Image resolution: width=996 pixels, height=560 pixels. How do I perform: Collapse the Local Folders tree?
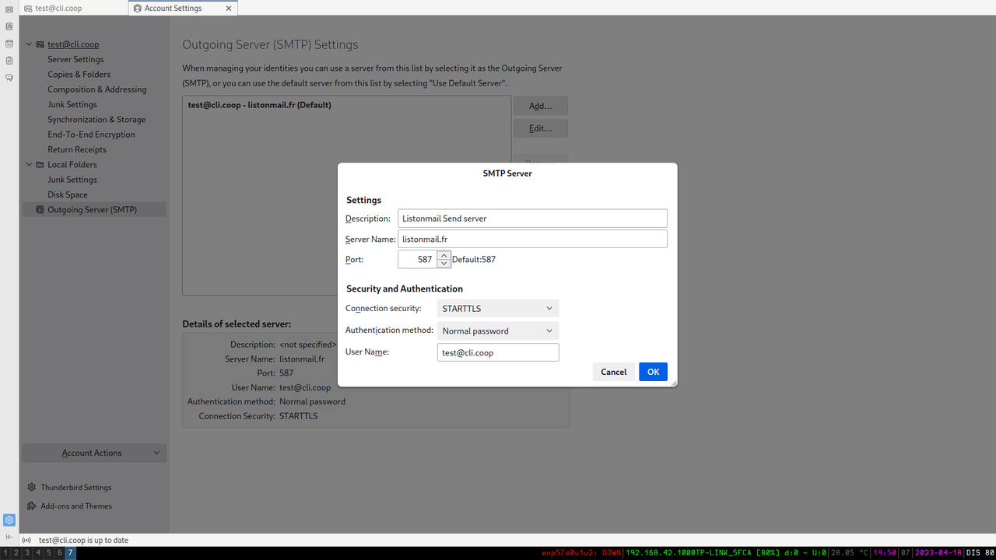pyautogui.click(x=29, y=165)
